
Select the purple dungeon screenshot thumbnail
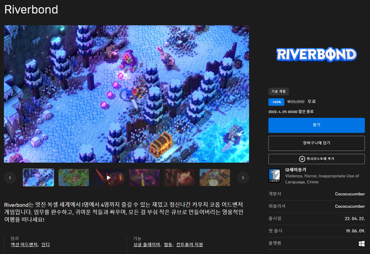[x=144, y=178]
